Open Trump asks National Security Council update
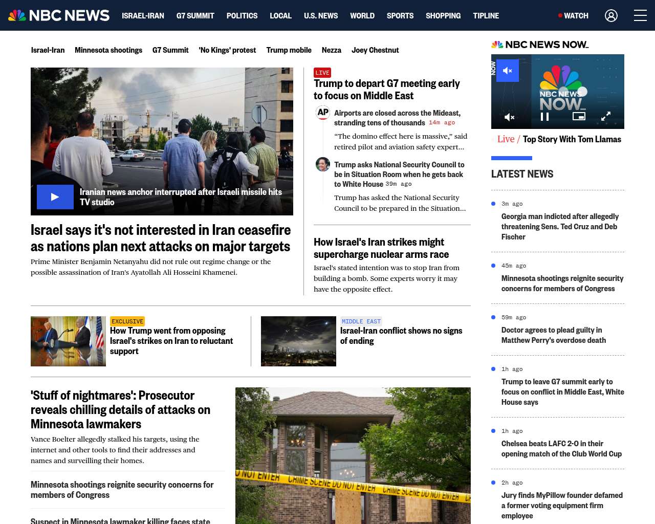 (399, 174)
